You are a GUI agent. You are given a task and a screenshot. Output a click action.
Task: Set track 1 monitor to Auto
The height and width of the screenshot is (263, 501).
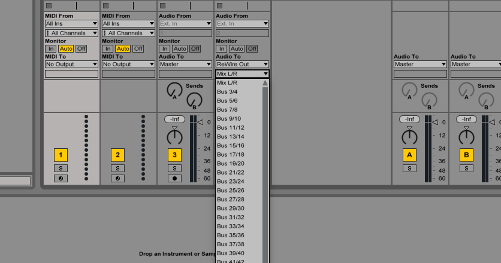click(66, 49)
